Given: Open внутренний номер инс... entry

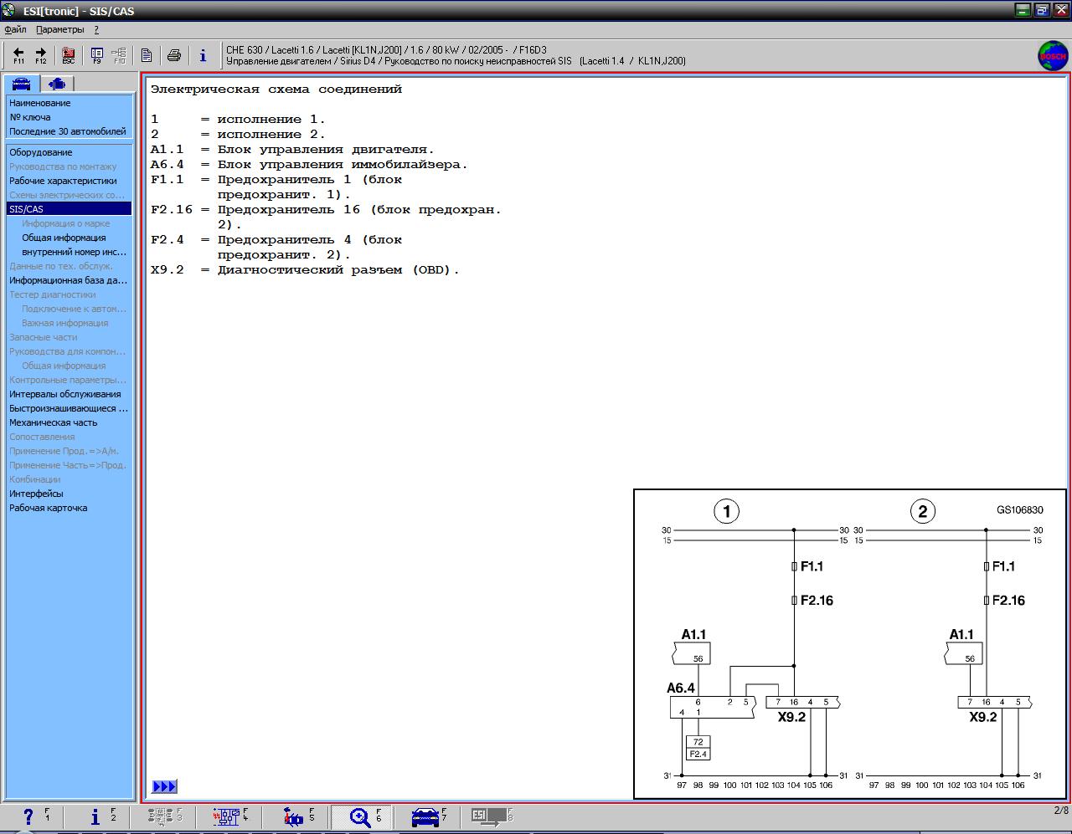Looking at the screenshot, I should coord(75,252).
